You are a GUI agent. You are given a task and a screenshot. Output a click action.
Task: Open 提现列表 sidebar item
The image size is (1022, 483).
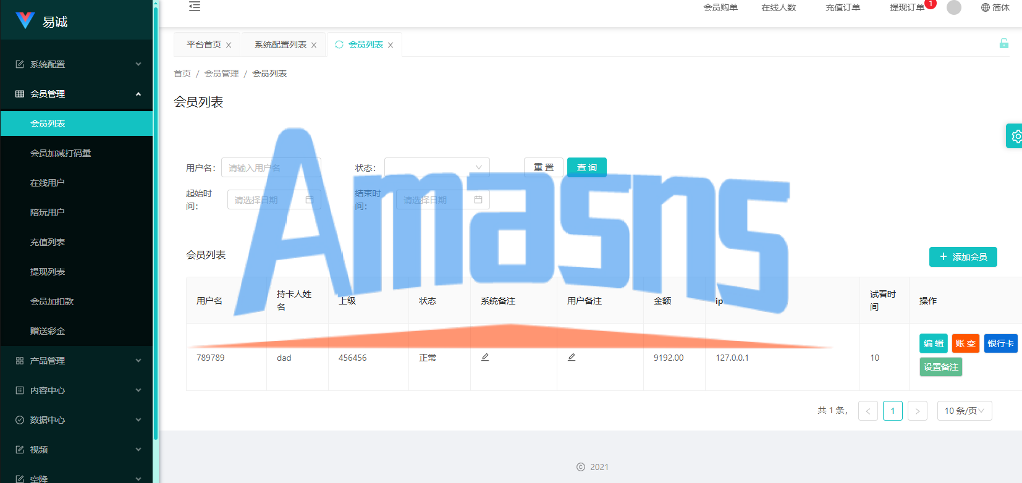click(x=77, y=272)
